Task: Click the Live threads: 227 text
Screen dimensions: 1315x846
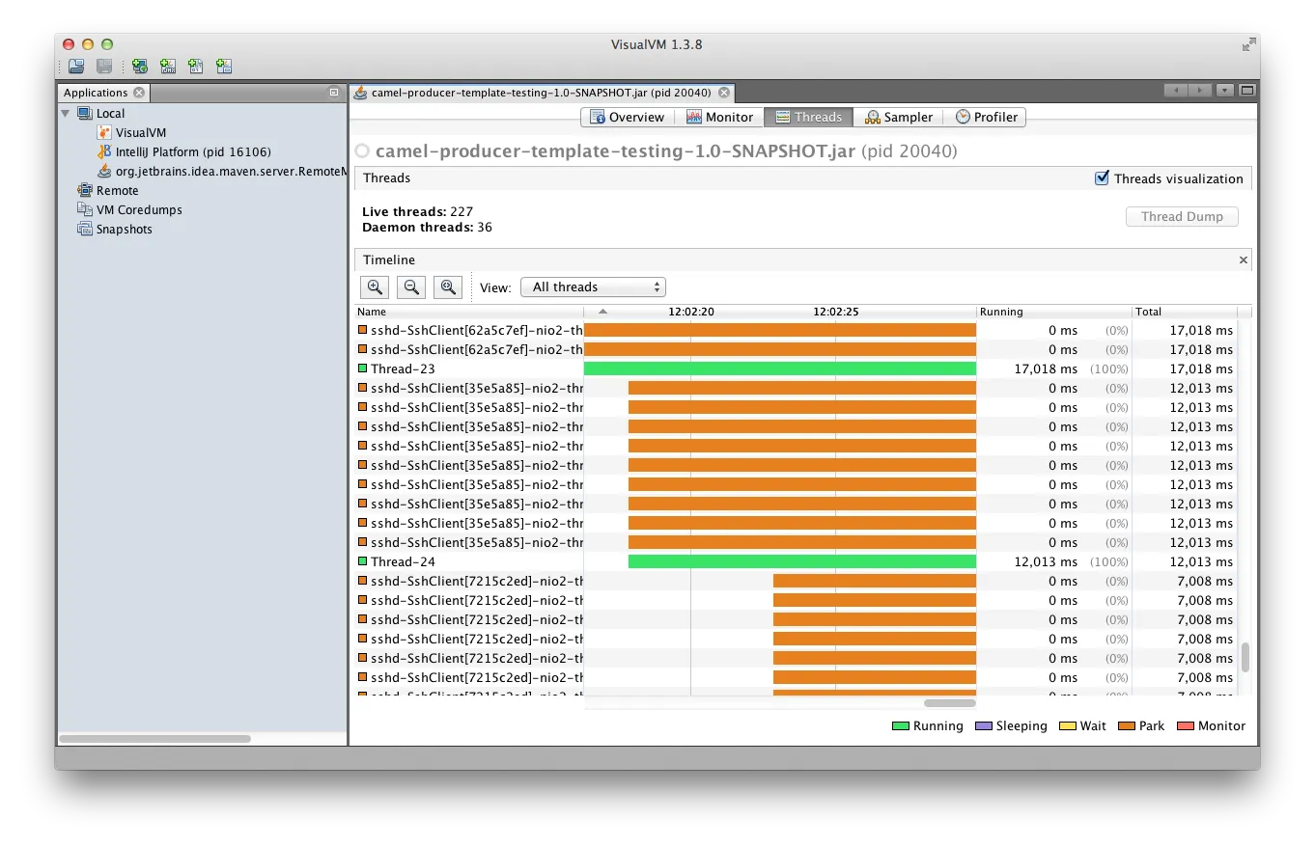Action: (x=417, y=211)
